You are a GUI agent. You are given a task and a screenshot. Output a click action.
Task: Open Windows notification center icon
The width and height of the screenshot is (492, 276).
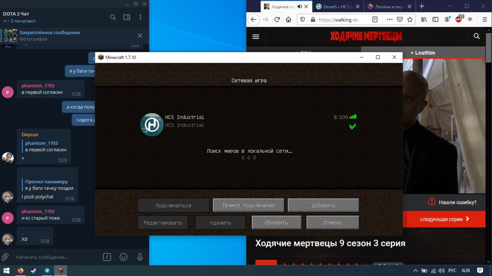coord(480,270)
